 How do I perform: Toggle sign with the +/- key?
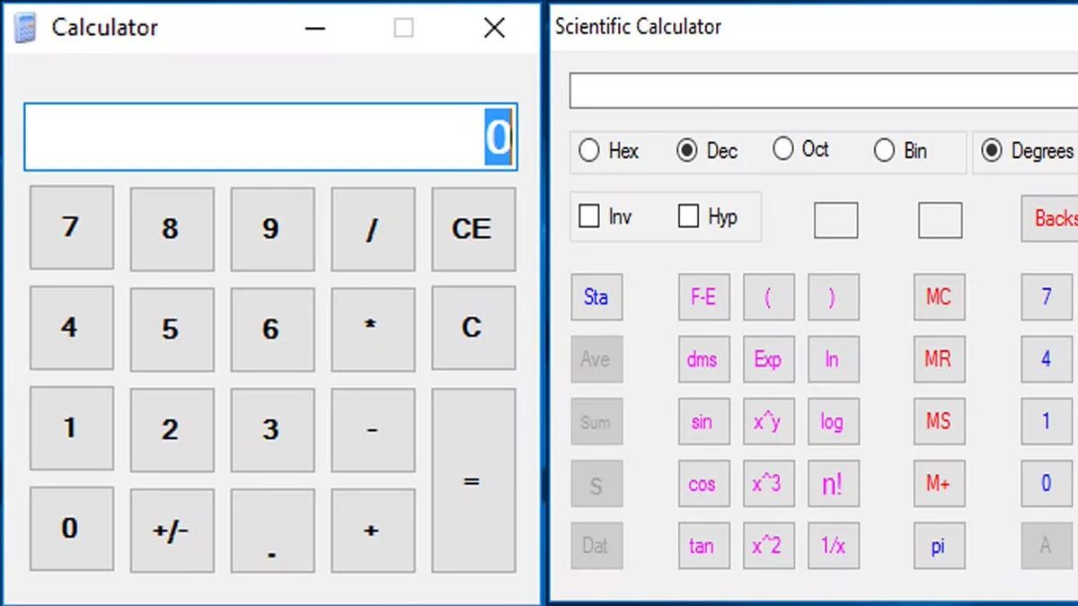[172, 531]
